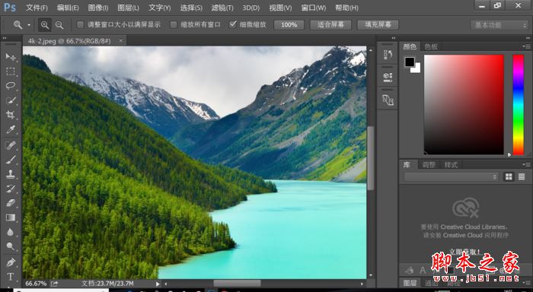Image resolution: width=533 pixels, height=292 pixels.
Task: Click the Zoom Out magnifier option
Action: 59,25
